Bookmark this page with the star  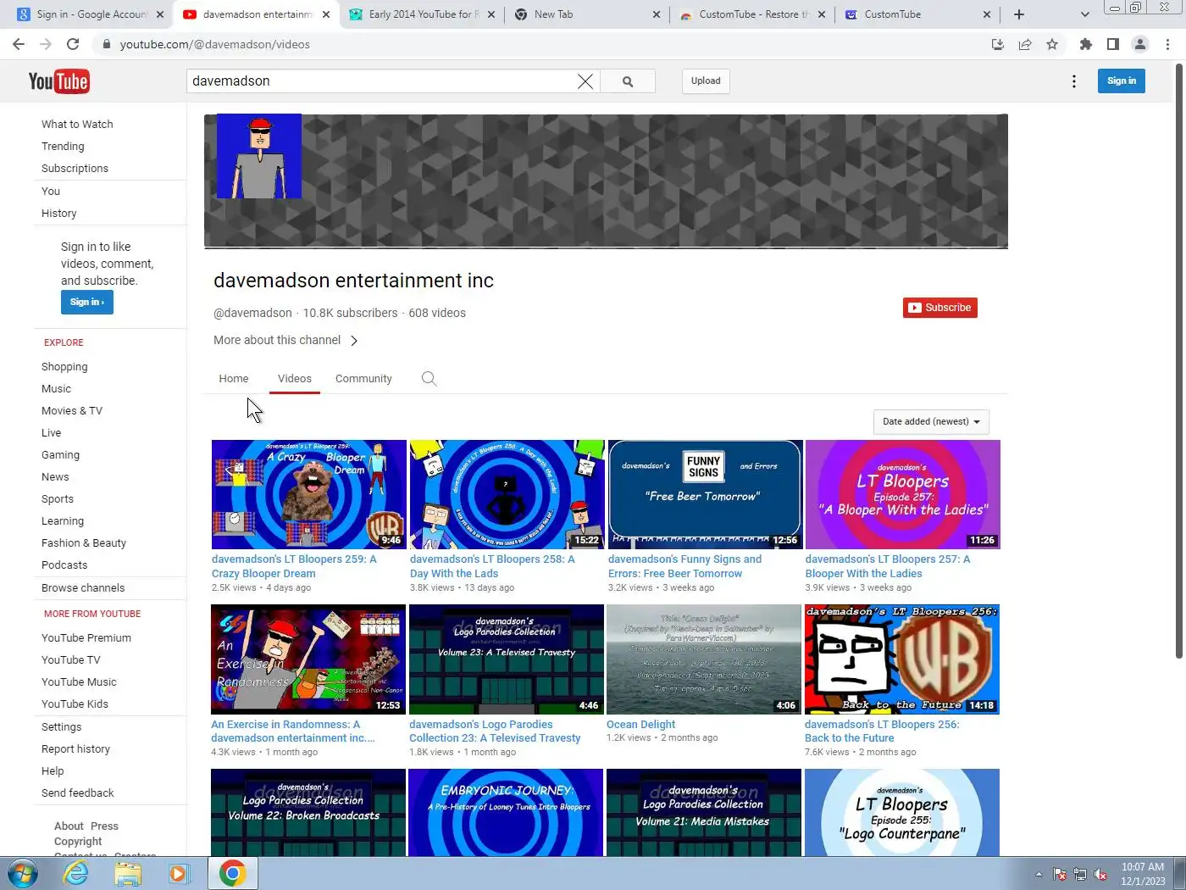click(x=1052, y=44)
